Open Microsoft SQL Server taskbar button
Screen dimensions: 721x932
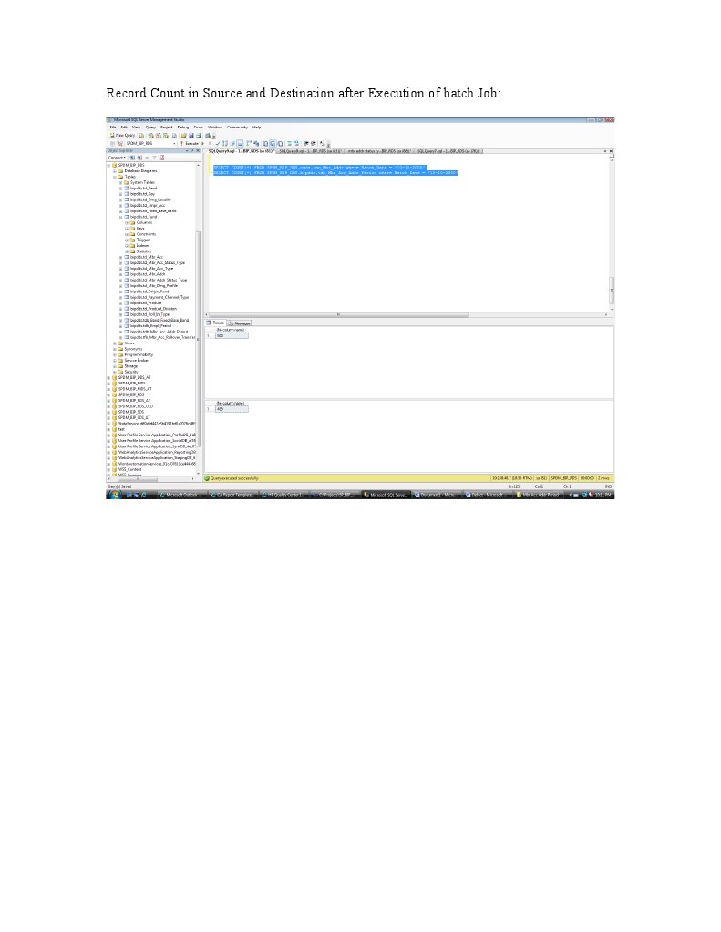point(386,495)
